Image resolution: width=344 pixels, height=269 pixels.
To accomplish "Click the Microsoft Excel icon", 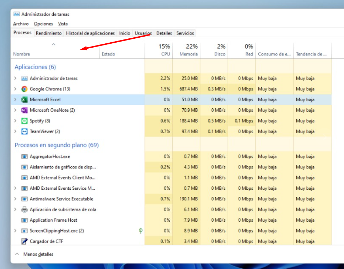I will click(x=25, y=99).
